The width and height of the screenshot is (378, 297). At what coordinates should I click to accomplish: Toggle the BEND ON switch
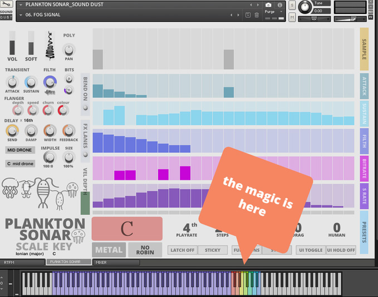coord(85,108)
